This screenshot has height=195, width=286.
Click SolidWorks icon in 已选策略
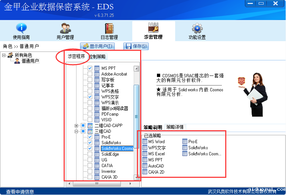(x=185, y=147)
